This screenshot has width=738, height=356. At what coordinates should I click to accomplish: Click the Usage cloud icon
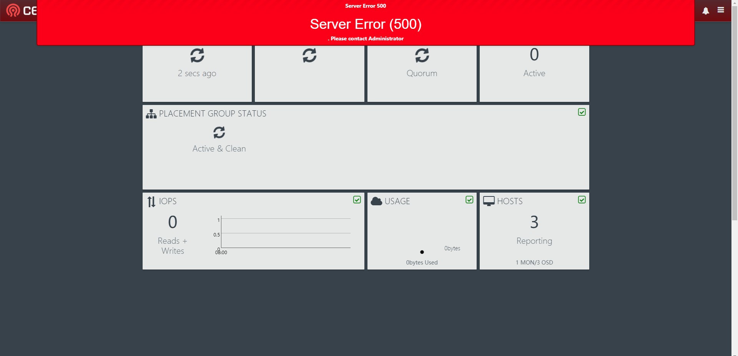click(x=376, y=201)
